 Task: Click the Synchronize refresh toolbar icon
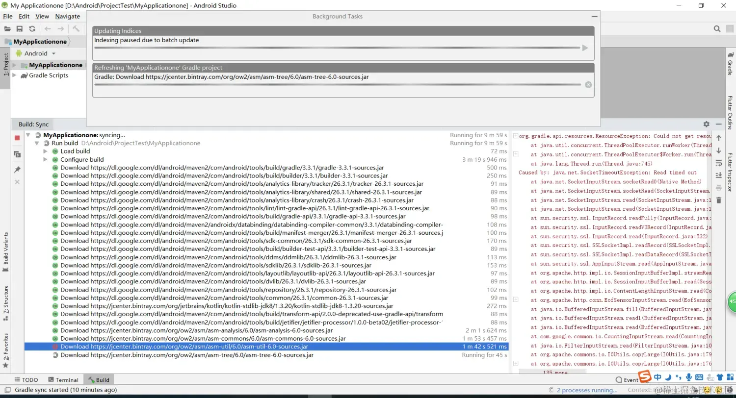pos(32,29)
